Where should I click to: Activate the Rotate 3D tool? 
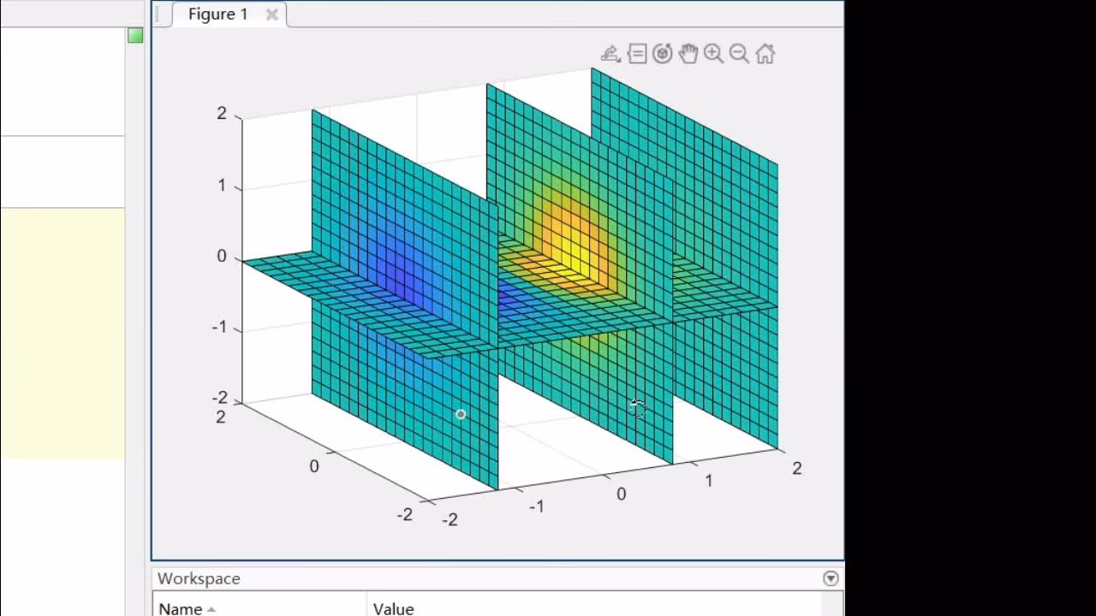coord(663,53)
